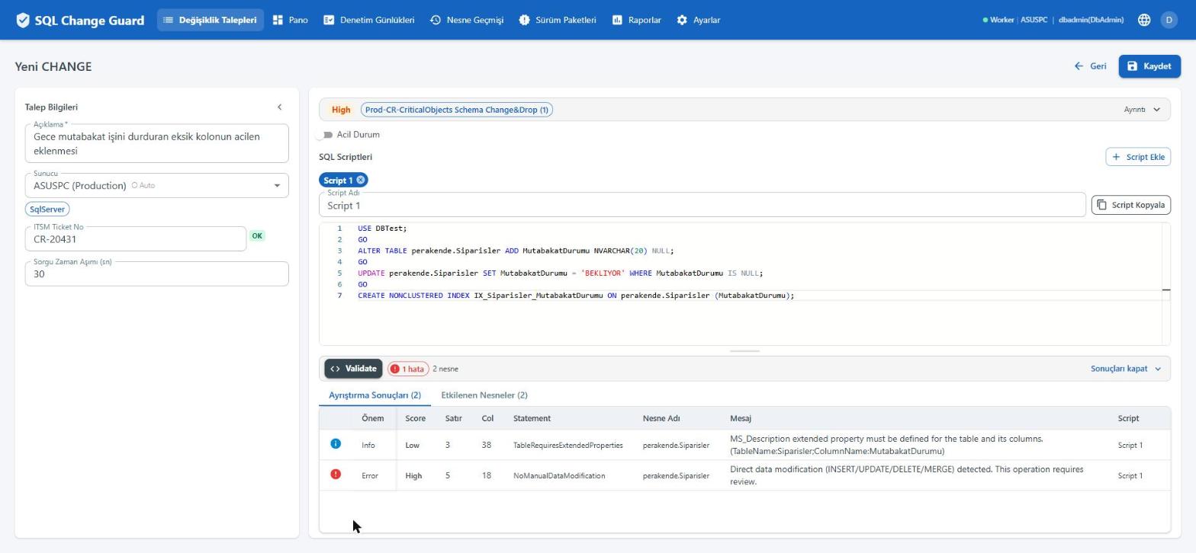The width and height of the screenshot is (1196, 553).
Task: Save the change with Kaydet
Action: click(x=1149, y=66)
